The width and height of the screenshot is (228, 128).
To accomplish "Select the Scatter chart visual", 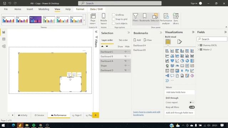I will [177, 61].
